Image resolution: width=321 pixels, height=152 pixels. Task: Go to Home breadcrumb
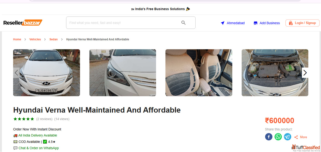coord(17,39)
